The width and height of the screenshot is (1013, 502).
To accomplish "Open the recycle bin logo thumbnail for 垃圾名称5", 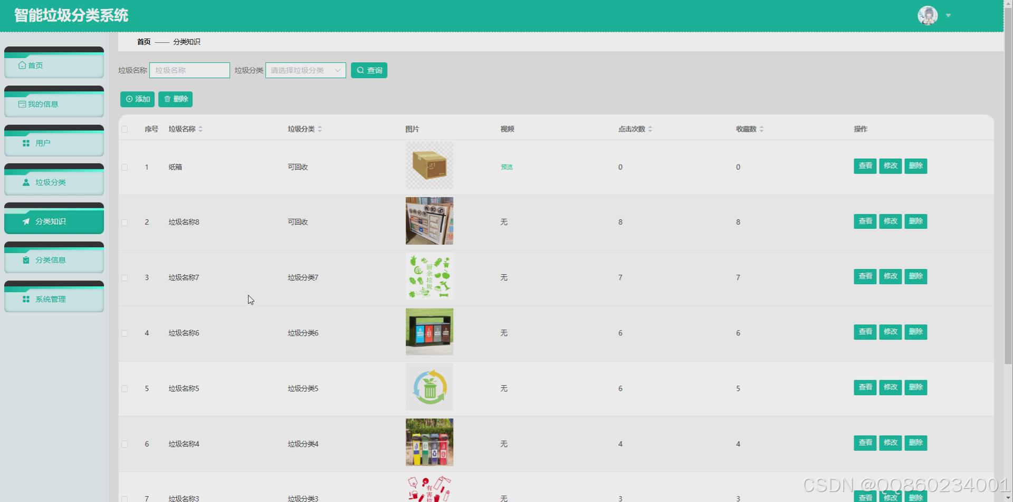I will pyautogui.click(x=429, y=387).
